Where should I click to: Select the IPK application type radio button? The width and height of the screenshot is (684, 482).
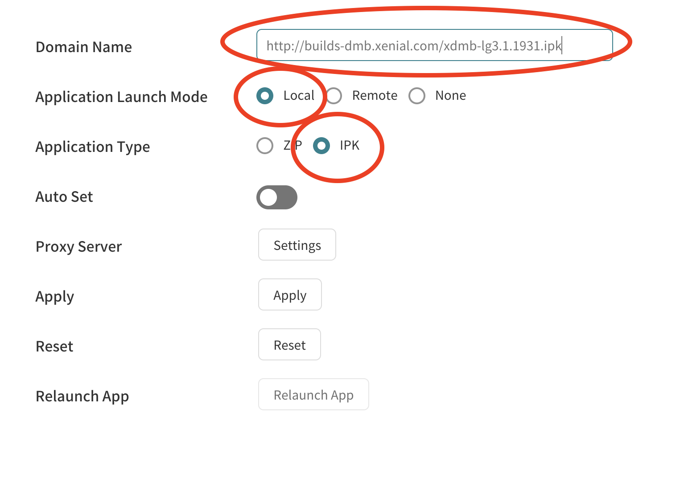click(x=321, y=146)
